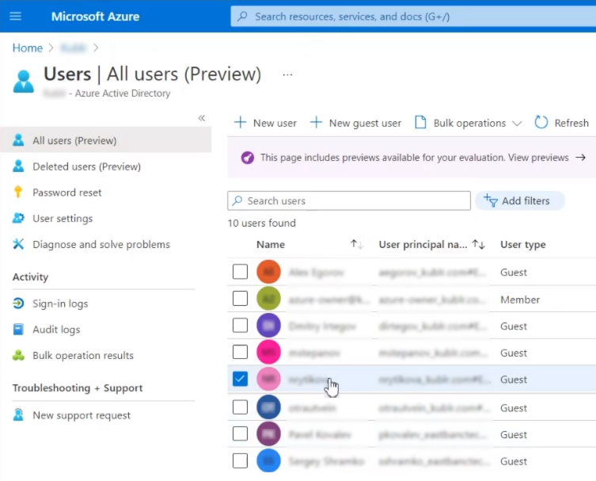Click the Bulk operation results green icon
The height and width of the screenshot is (481, 596).
(18, 356)
